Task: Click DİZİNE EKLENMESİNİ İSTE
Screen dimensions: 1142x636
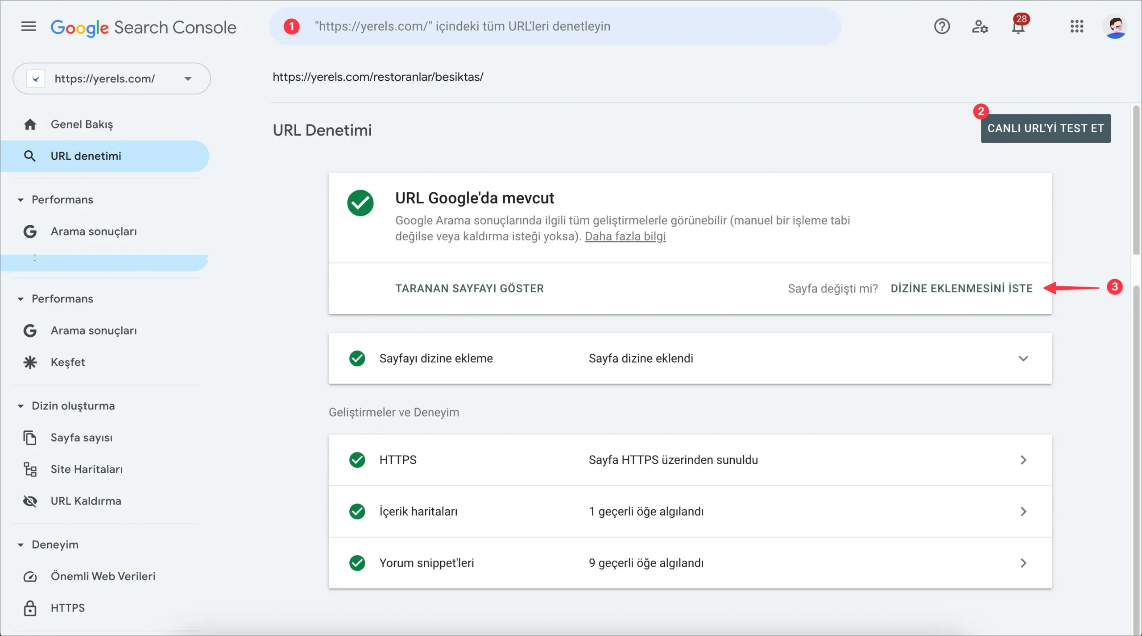Action: point(961,289)
